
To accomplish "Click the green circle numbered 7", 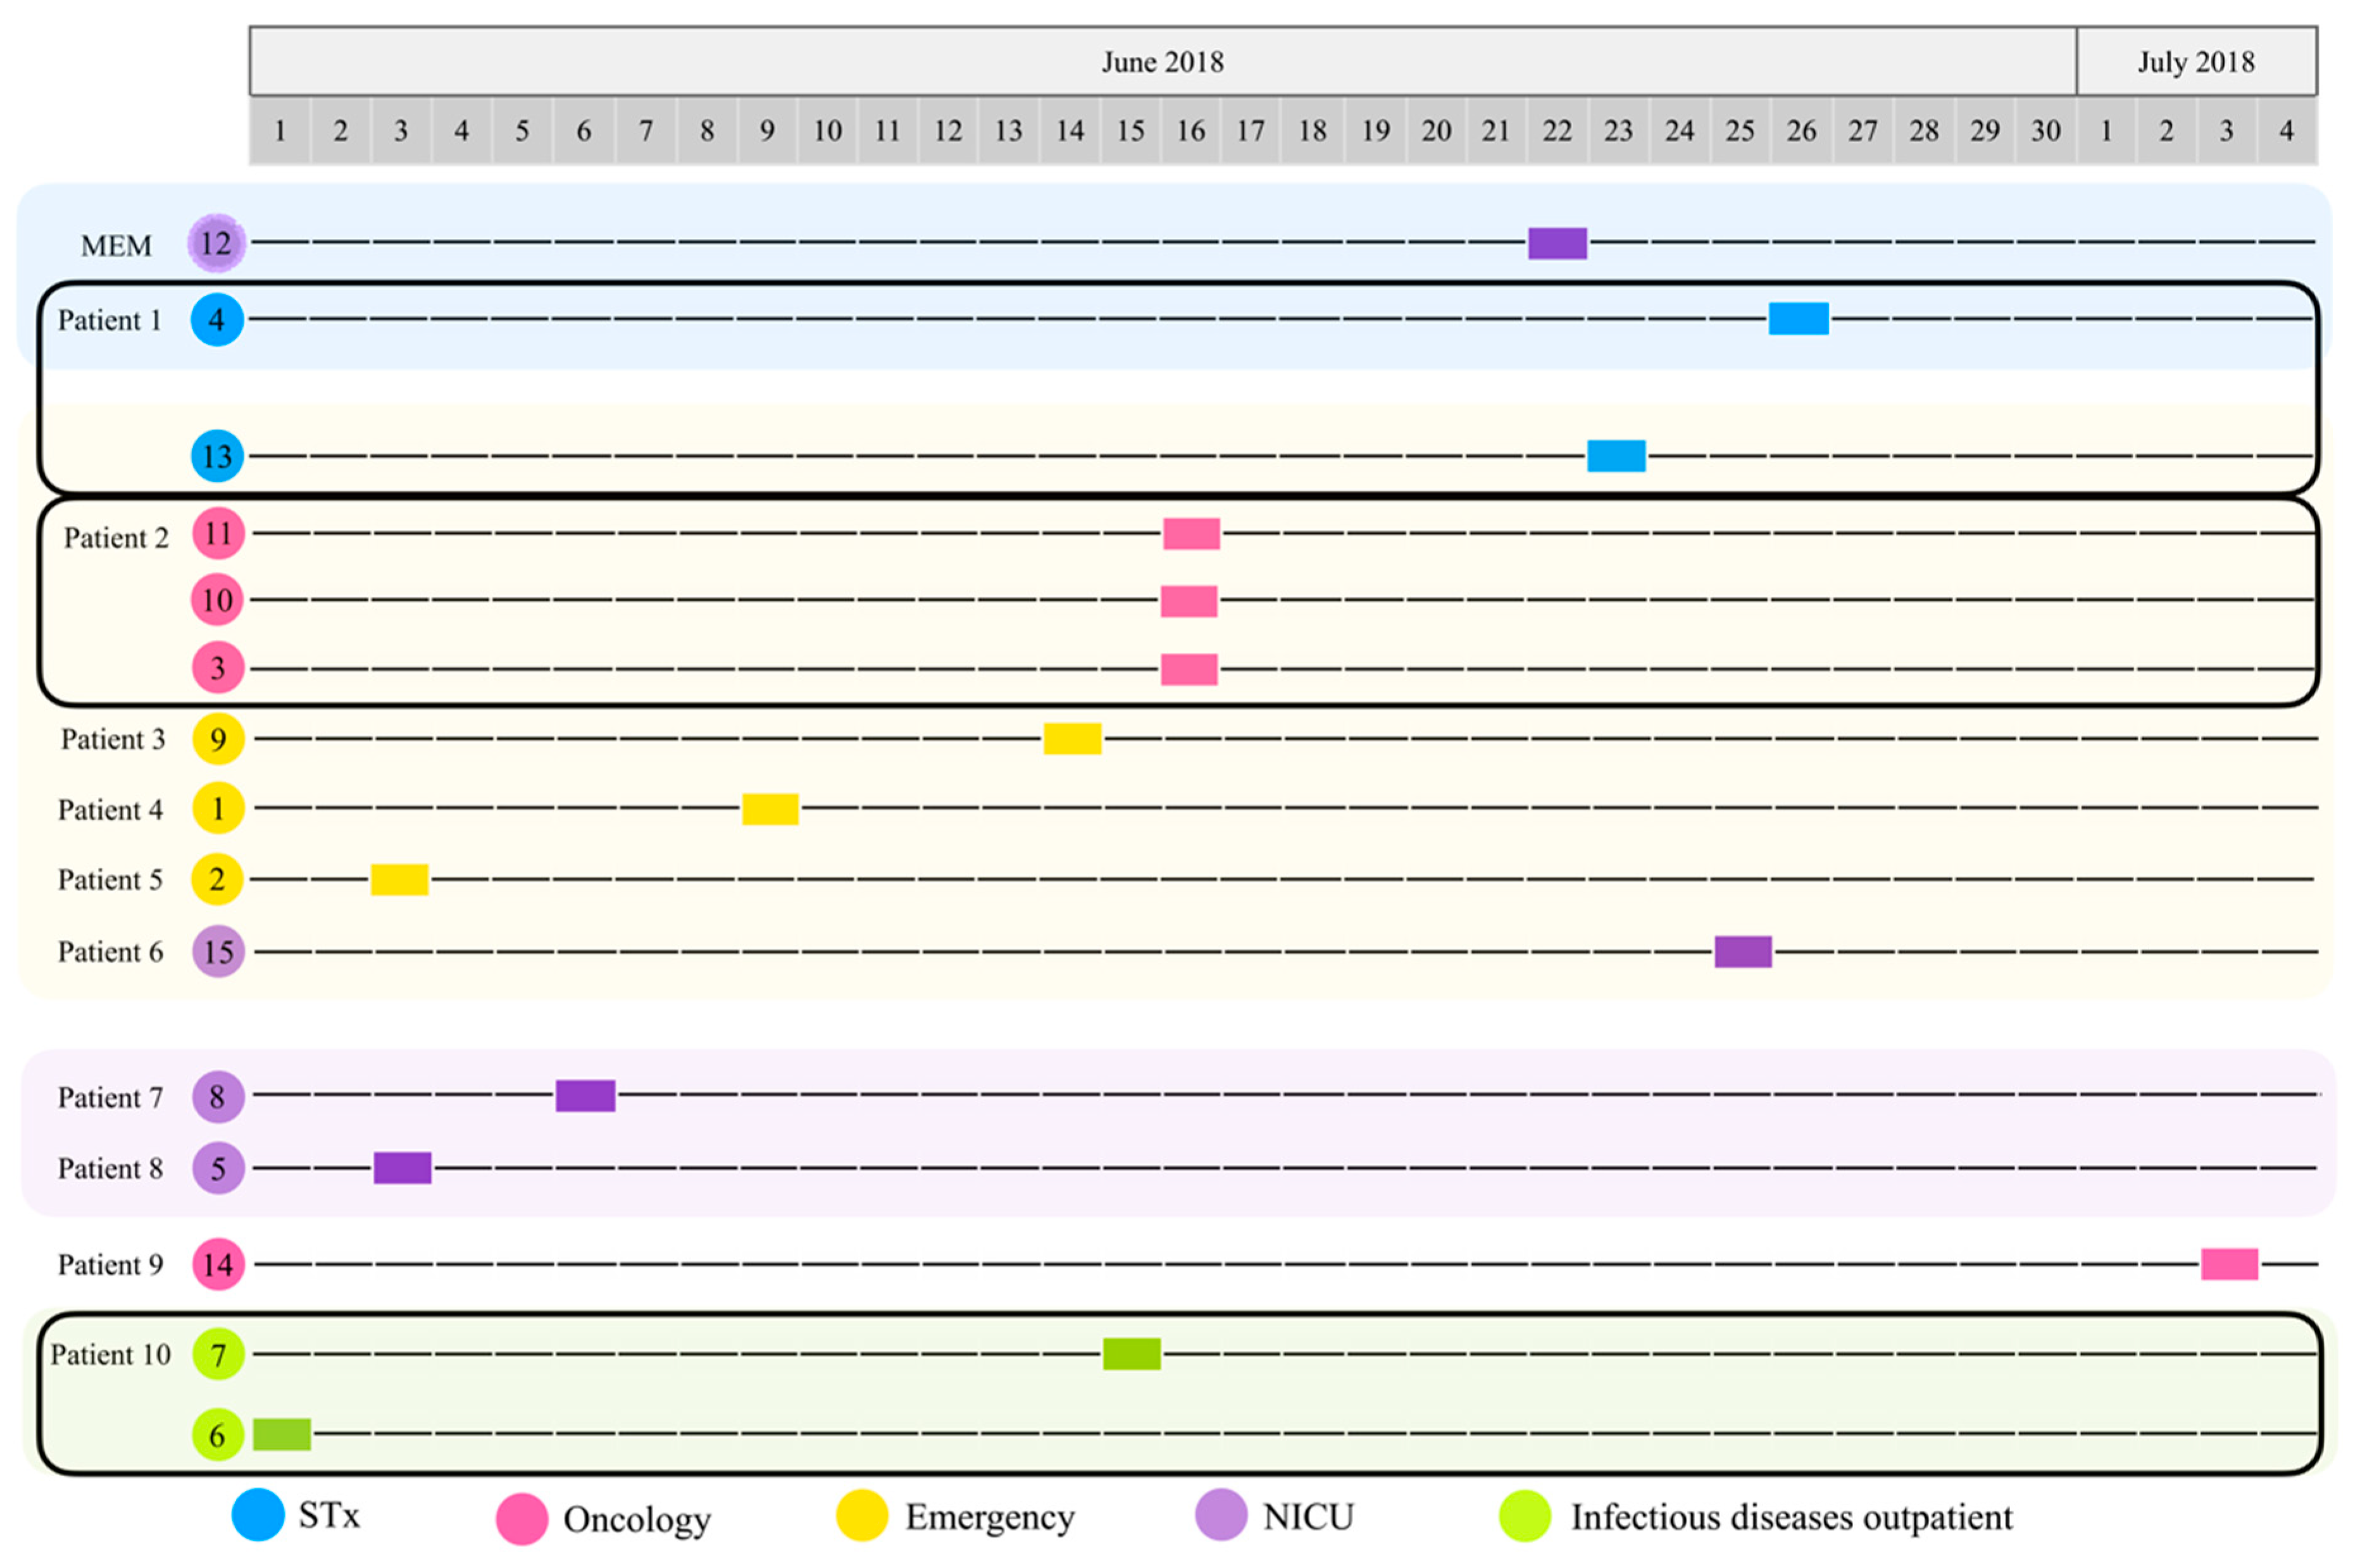I will [x=218, y=1354].
